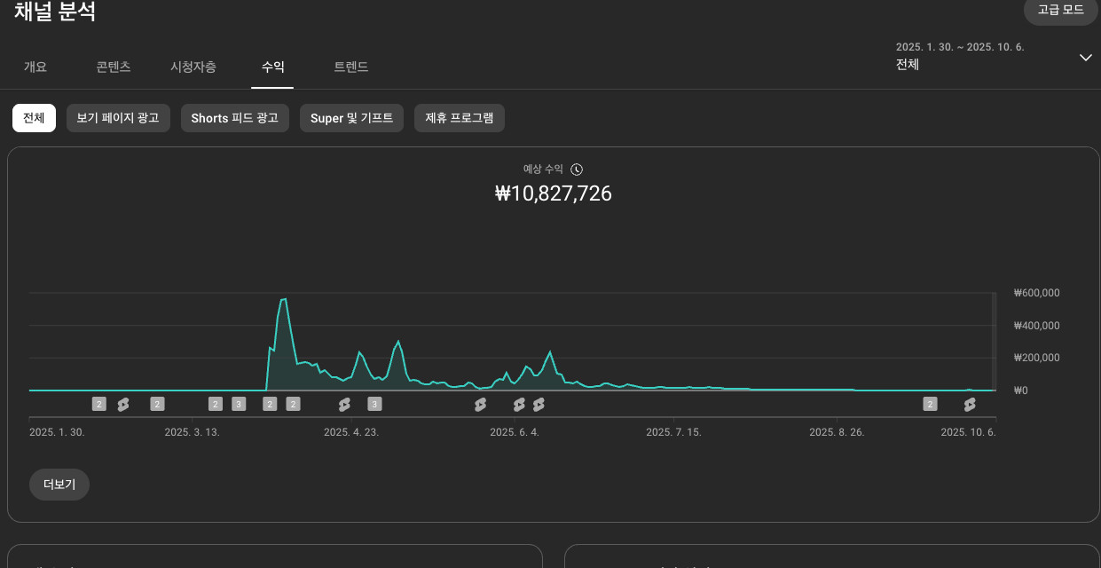Toggle the Super 및 기프트 filter chip
Image resolution: width=1101 pixels, height=568 pixels.
coord(351,118)
